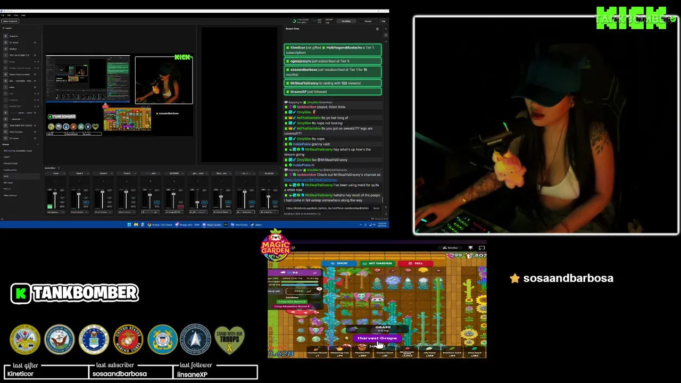Adjust the first Track volume fader
The width and height of the screenshot is (681, 383).
[55, 193]
